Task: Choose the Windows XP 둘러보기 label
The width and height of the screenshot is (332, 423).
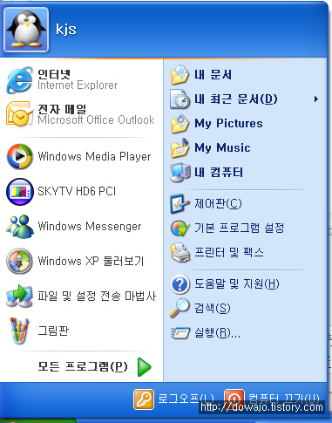Action: tap(91, 261)
